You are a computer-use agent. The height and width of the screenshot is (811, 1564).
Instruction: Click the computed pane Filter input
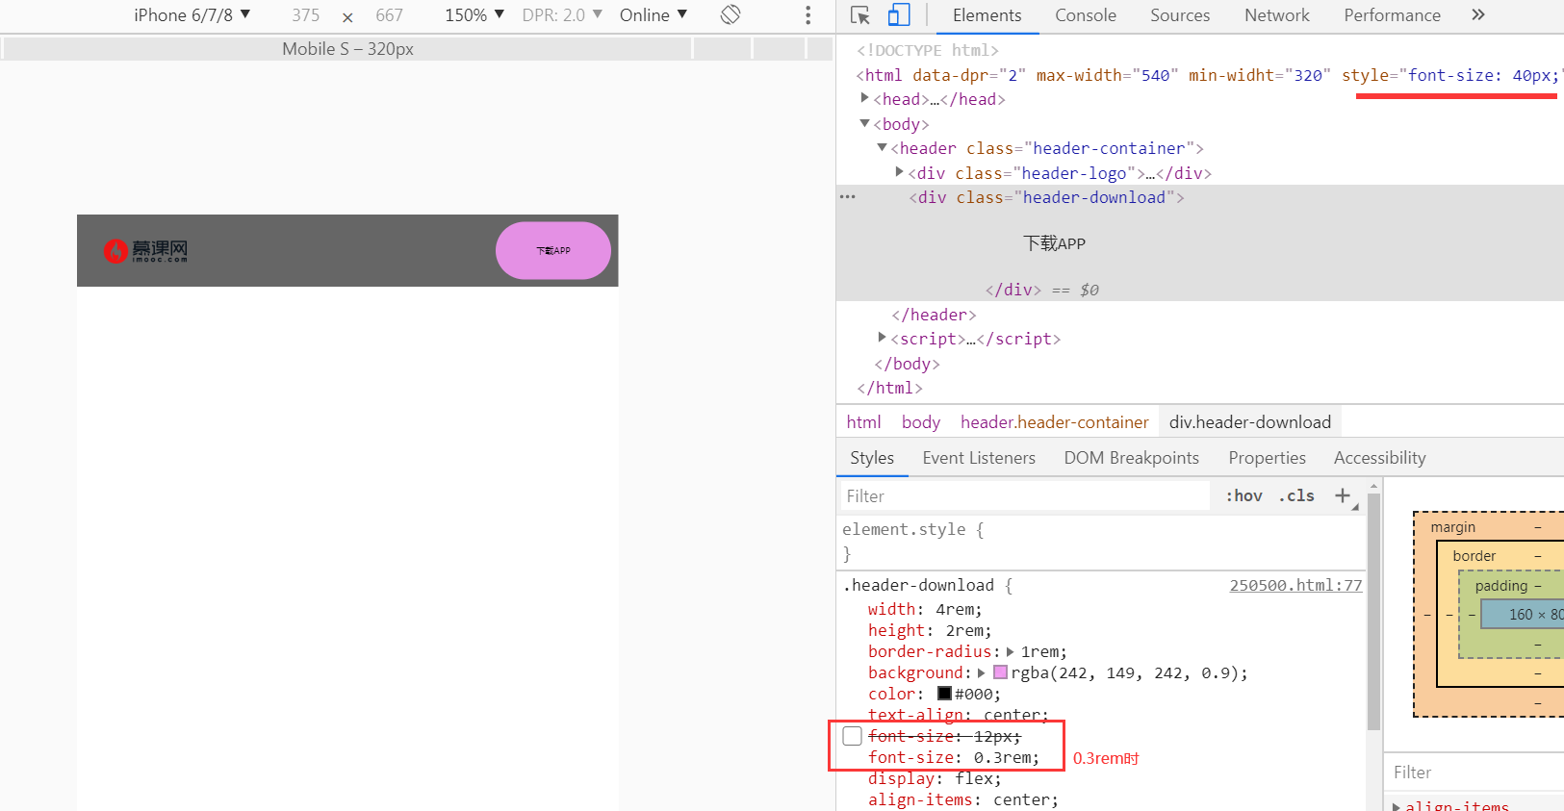pyautogui.click(x=1475, y=773)
